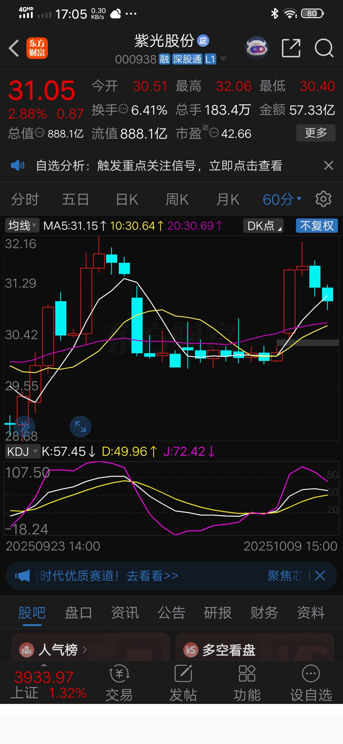Image resolution: width=343 pixels, height=744 pixels.
Task: Open 更多 quote details
Action: [316, 133]
